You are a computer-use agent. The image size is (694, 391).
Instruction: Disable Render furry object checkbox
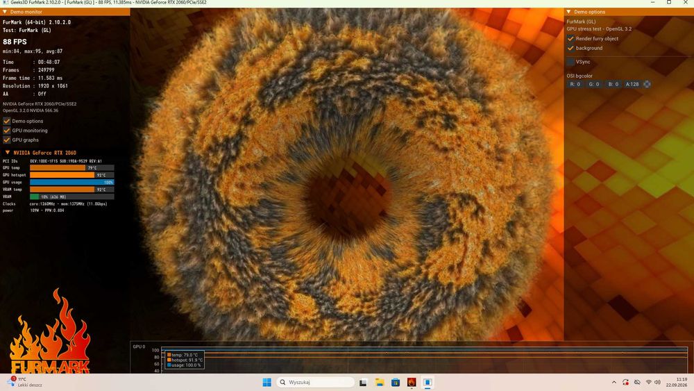pyautogui.click(x=570, y=38)
